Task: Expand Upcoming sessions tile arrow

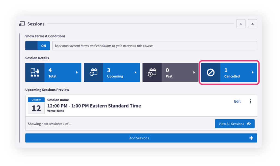Action: point(136,72)
